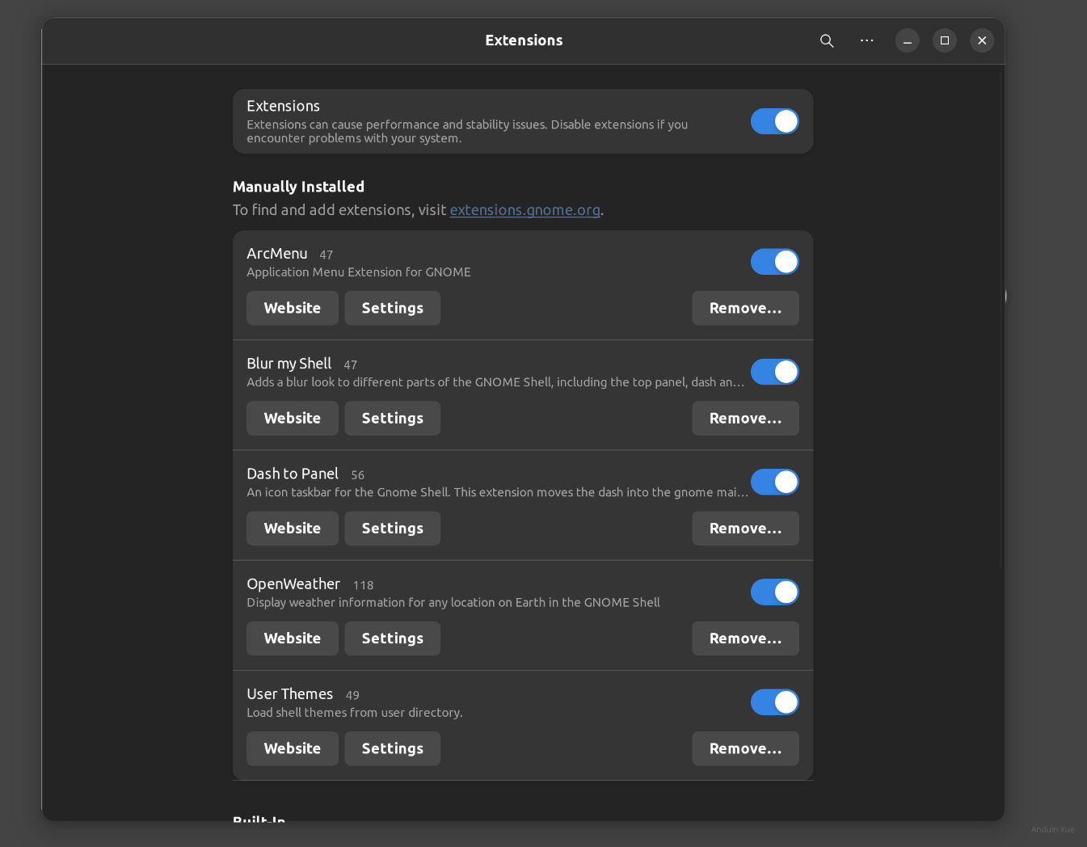Remove the User Themes extension
This screenshot has width=1087, height=847.
(745, 748)
